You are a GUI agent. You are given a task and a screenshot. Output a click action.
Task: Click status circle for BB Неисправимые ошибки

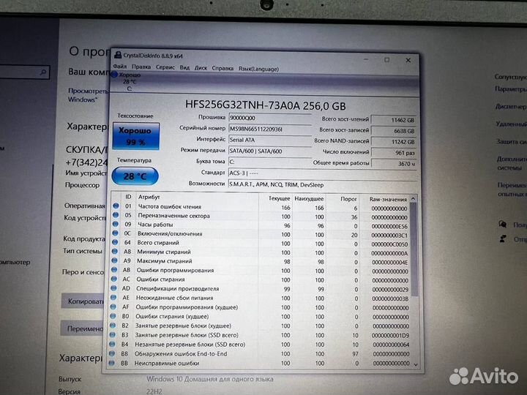(111, 363)
